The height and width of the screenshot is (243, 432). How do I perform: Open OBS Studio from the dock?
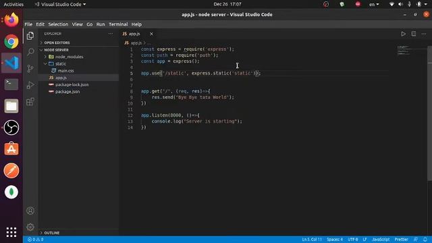click(11, 128)
